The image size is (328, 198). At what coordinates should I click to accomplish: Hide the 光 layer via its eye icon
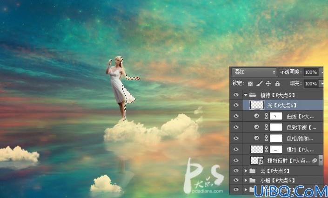click(x=236, y=105)
